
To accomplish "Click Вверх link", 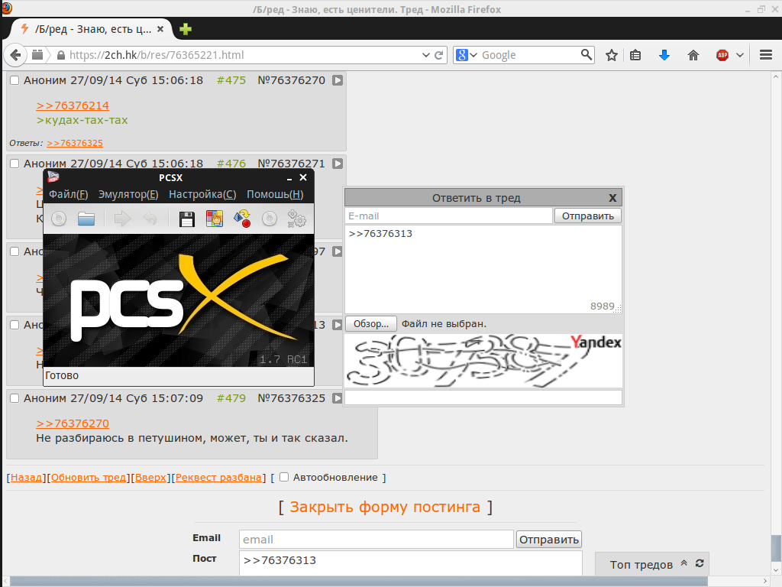I will (x=150, y=477).
